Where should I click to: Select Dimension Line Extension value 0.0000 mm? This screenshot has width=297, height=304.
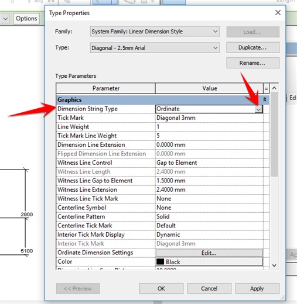tap(209, 145)
